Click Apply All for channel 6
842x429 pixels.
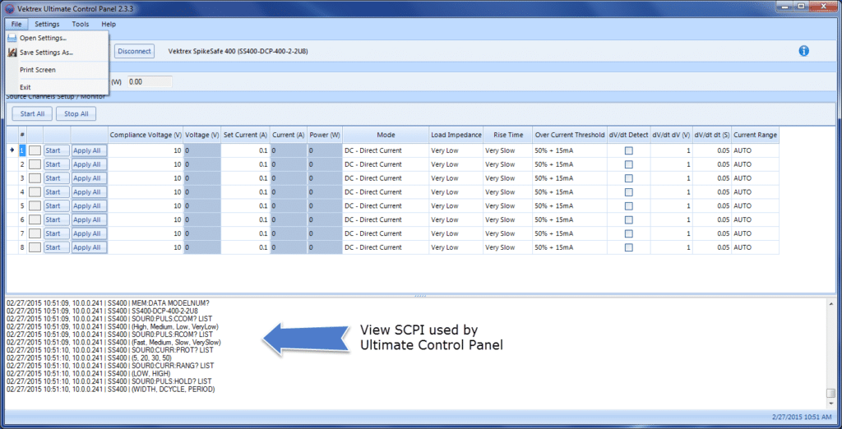pos(90,219)
